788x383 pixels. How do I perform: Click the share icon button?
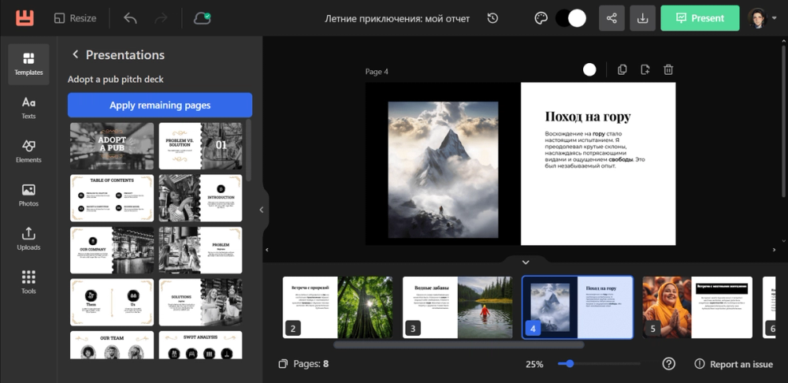coord(611,18)
